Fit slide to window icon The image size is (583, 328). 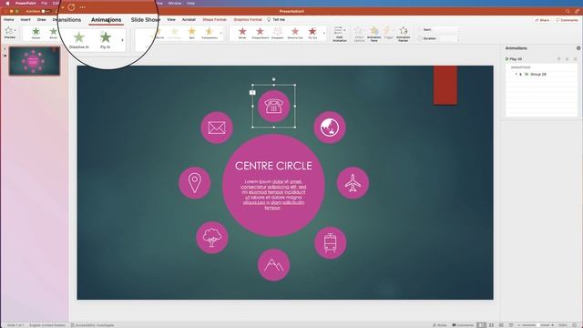pyautogui.click(x=576, y=325)
